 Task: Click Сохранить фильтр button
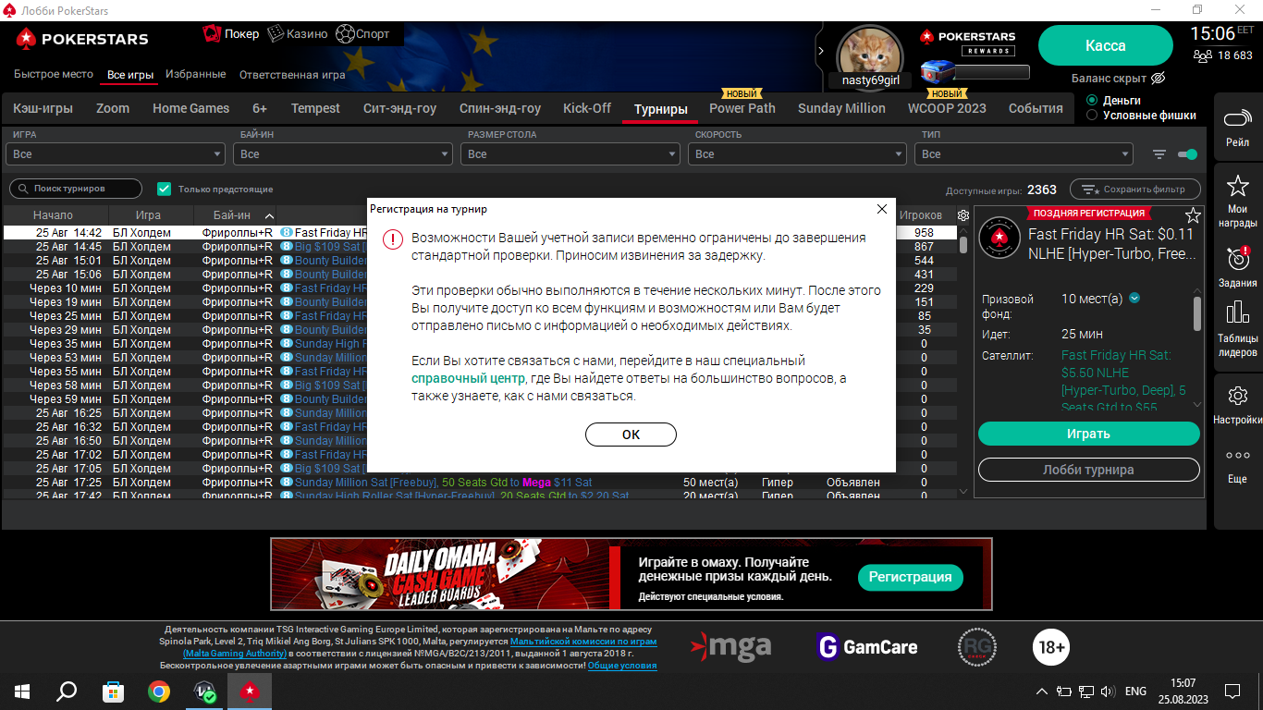point(1134,189)
